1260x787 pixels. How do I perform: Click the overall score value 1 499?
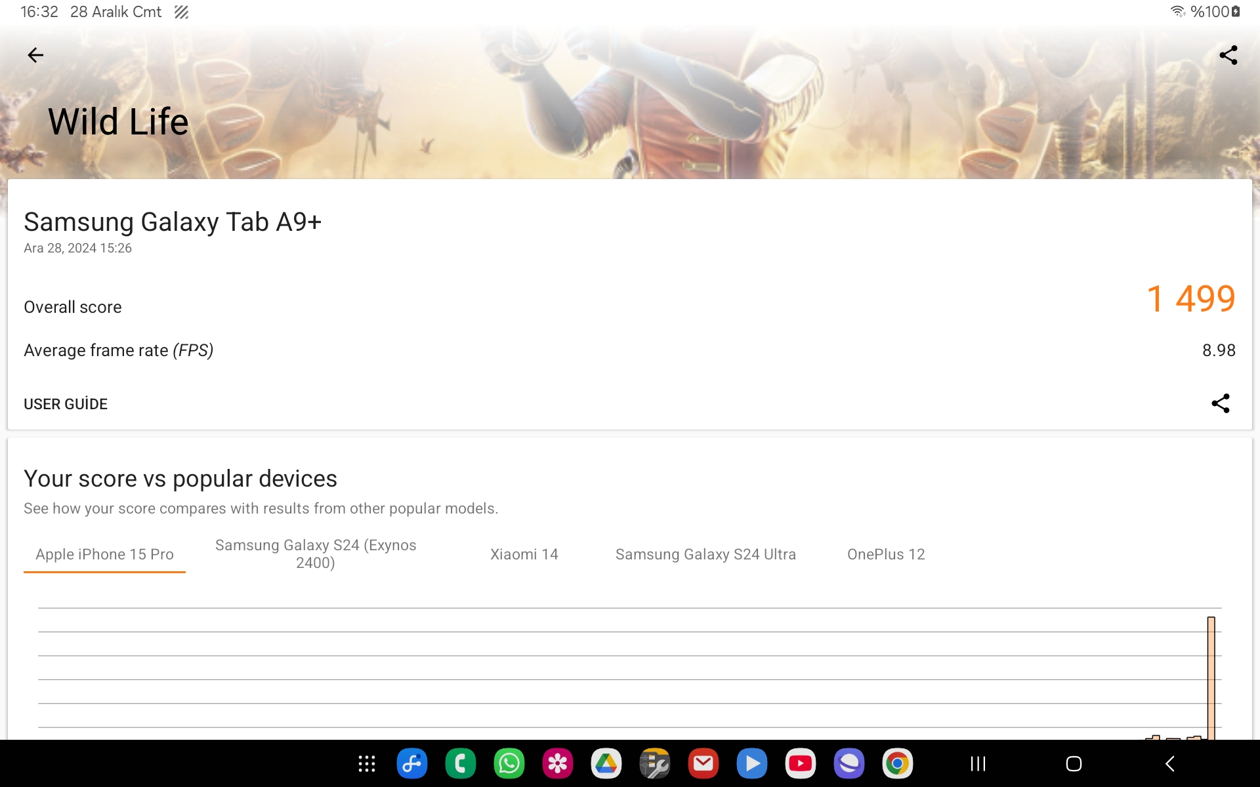tap(1191, 299)
